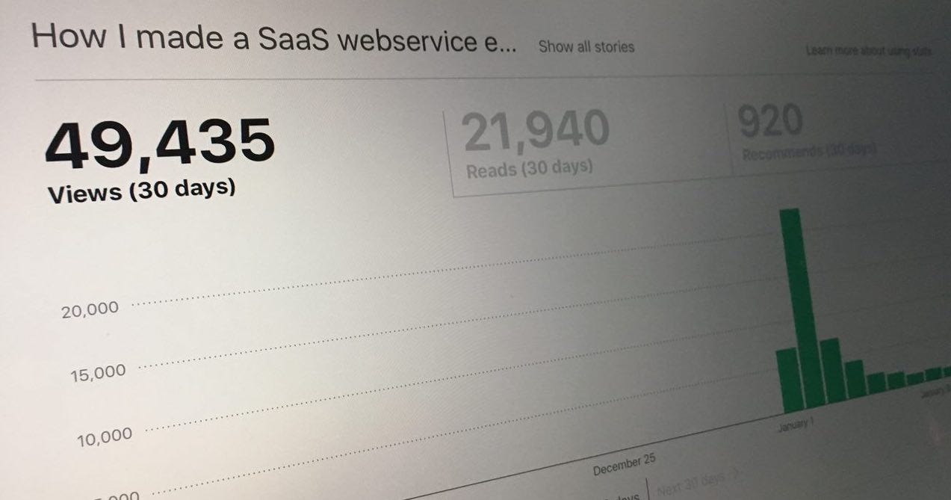Select the fifth green bar in the chart
Image resolution: width=951 pixels, height=500 pixels.
pyautogui.click(x=877, y=383)
